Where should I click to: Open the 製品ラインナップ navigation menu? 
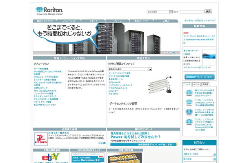[x=45, y=21]
